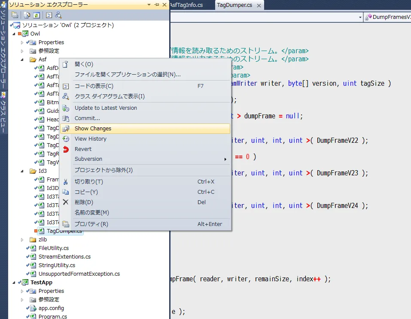Screen dimensions: 411x319
Task: Click the red Revert arrow icon
Action: click(x=66, y=149)
